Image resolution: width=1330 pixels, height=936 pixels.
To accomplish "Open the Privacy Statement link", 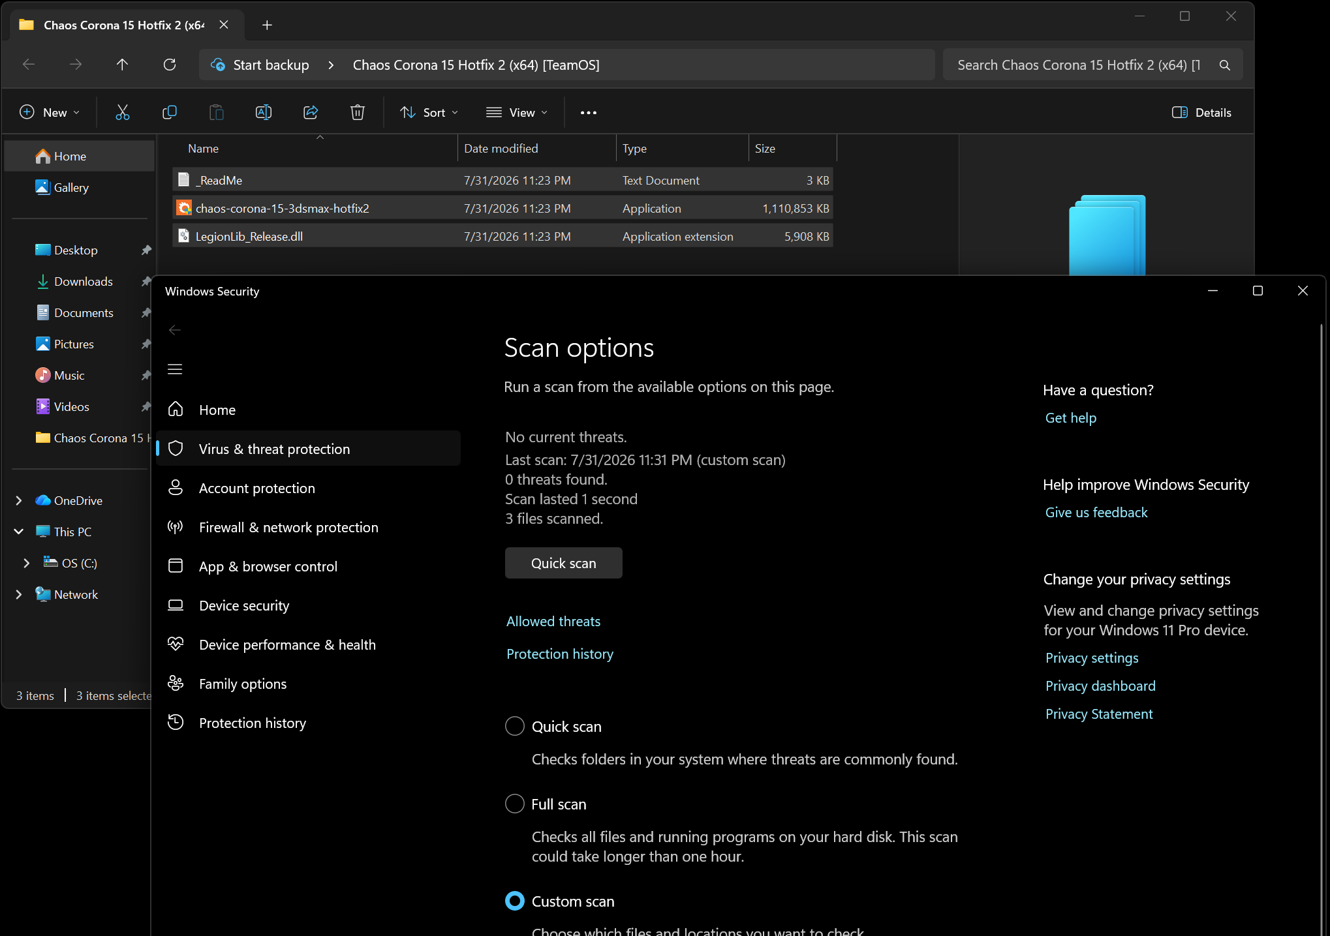I will tap(1099, 714).
